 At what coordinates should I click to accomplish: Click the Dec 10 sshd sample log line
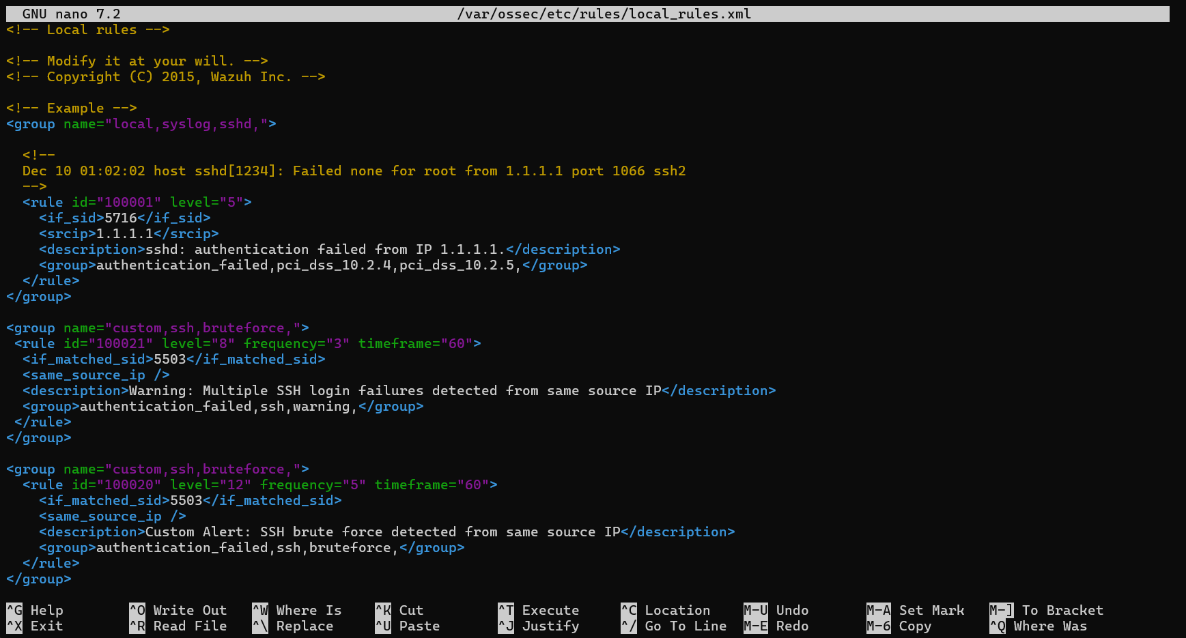354,171
